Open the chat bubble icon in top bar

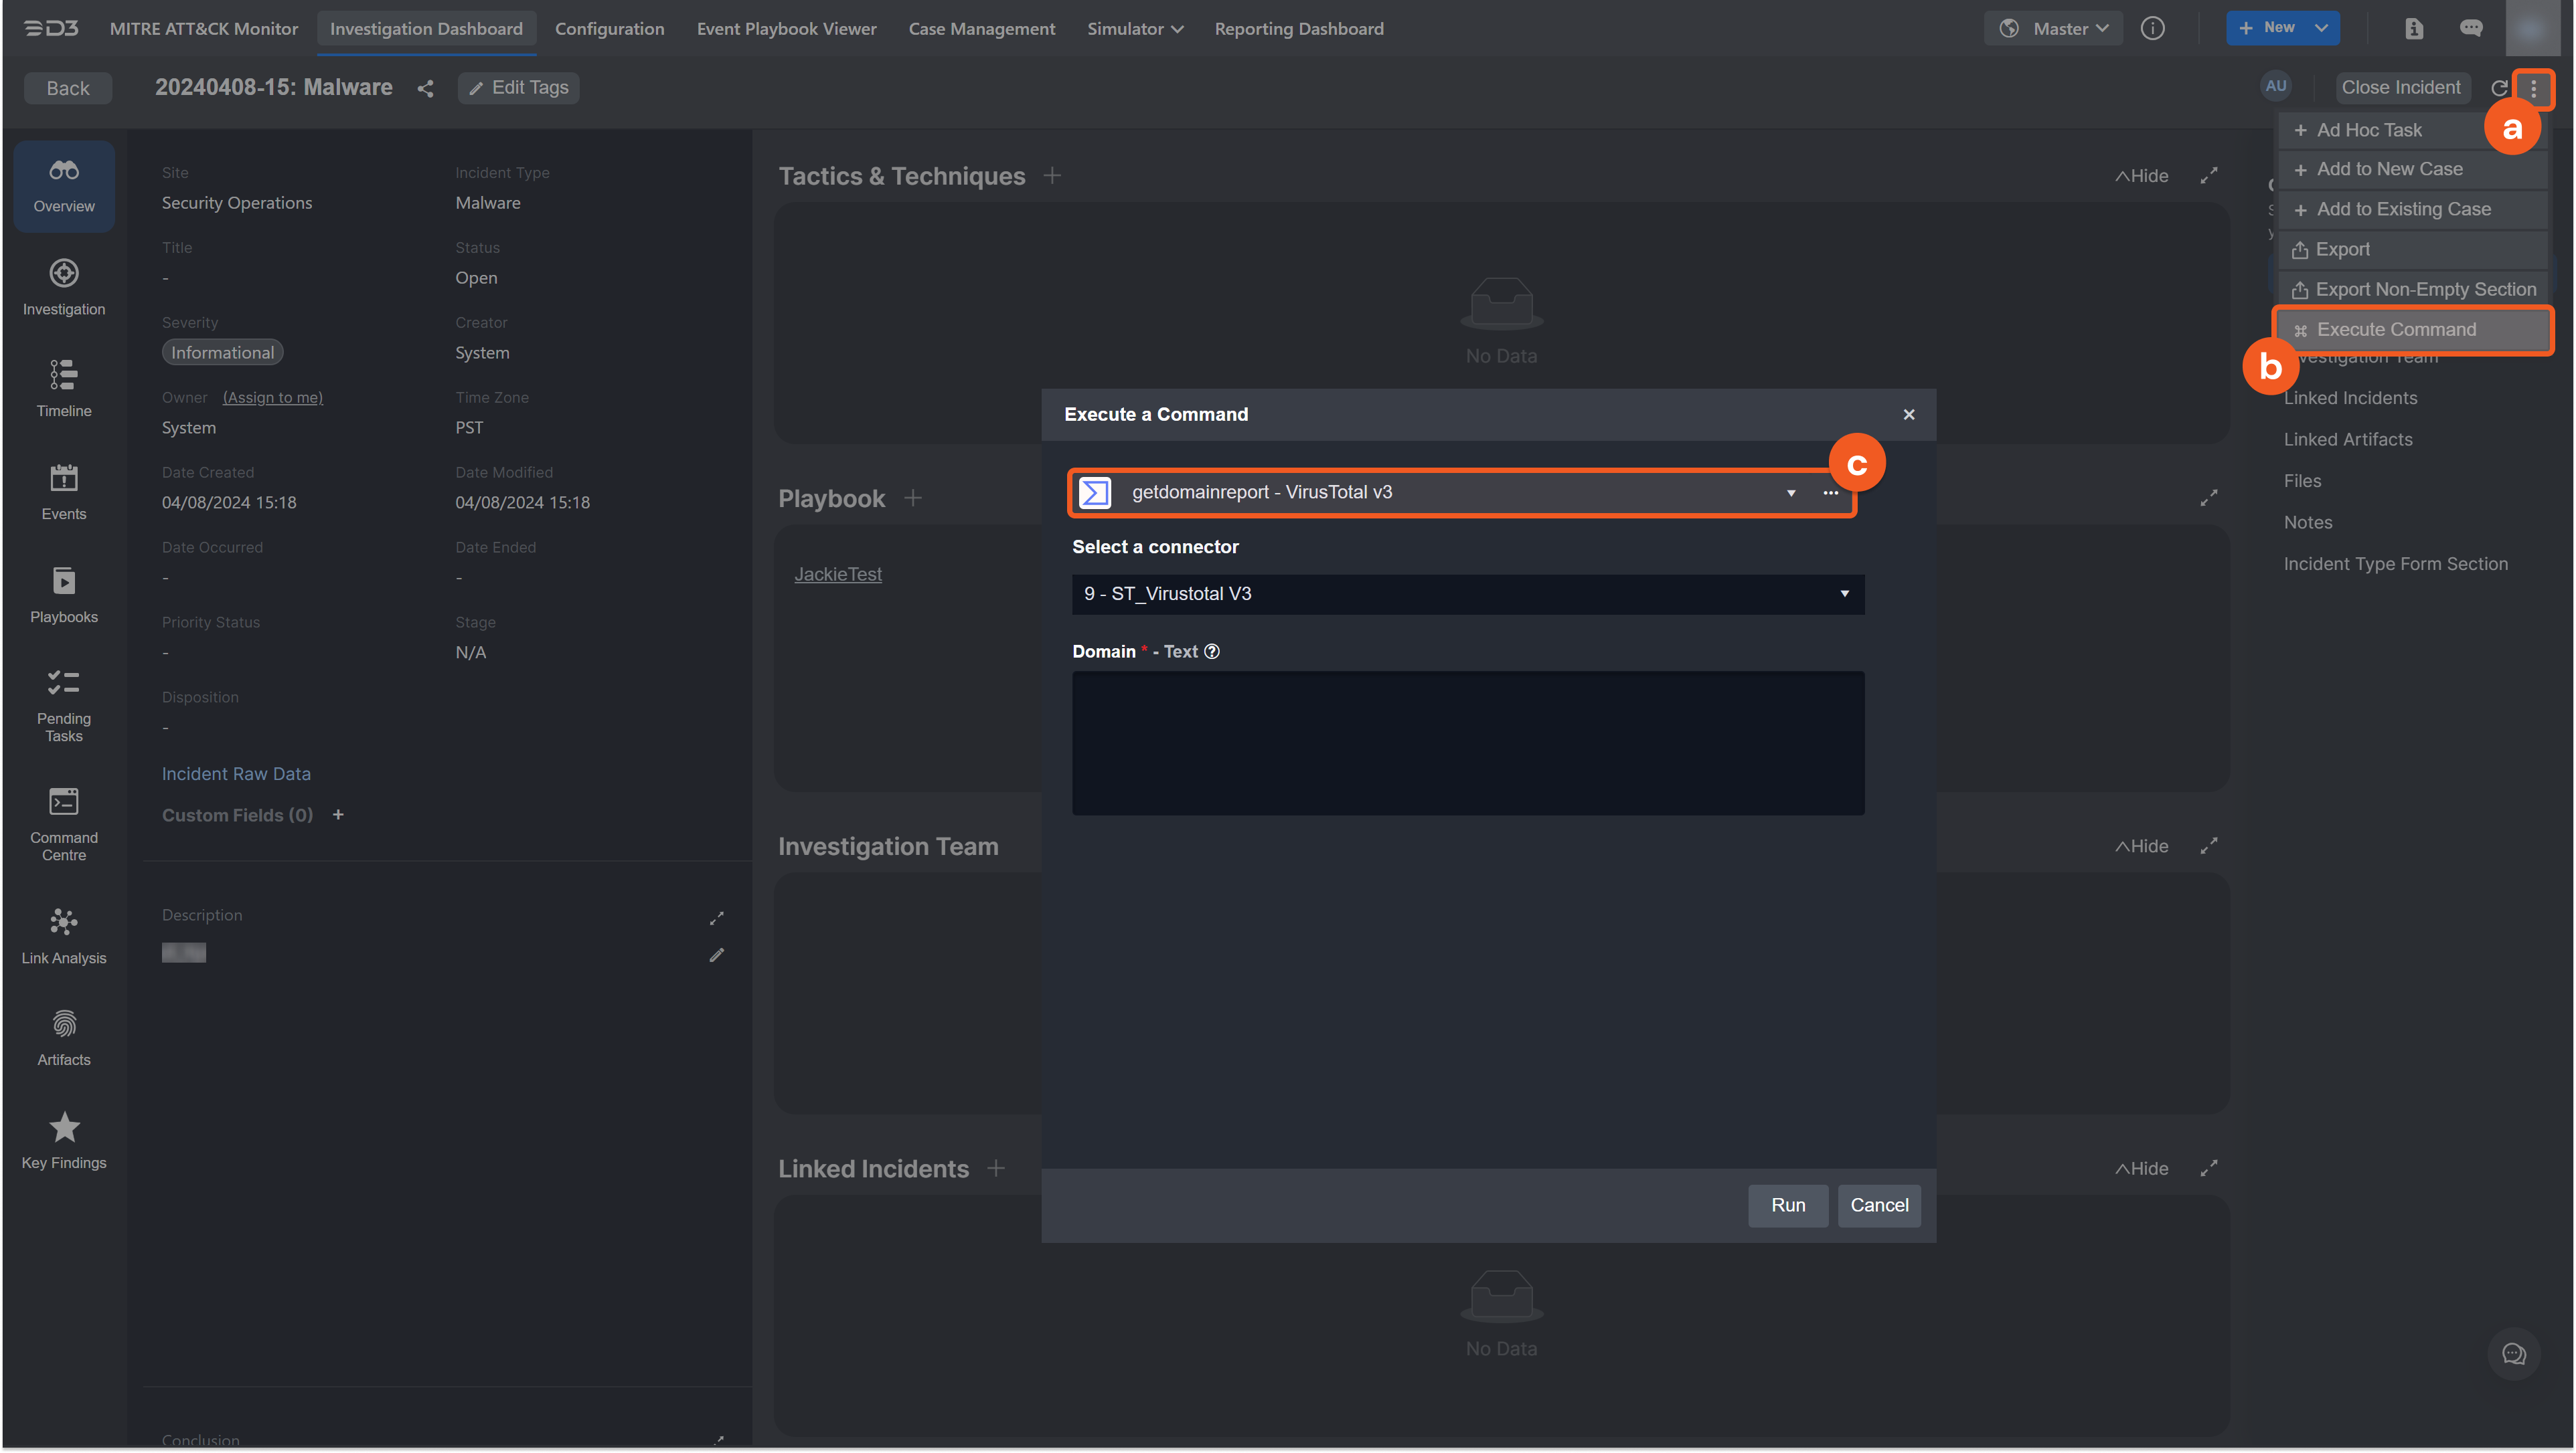pos(2470,28)
